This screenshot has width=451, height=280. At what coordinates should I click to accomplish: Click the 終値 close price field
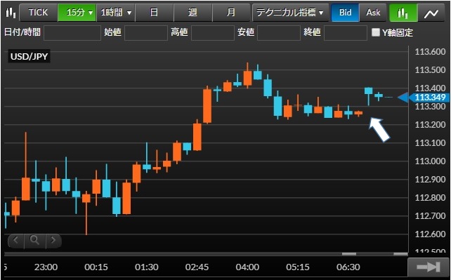pos(346,32)
